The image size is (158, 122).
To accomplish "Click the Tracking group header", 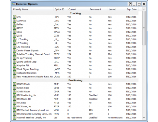I will tap(75, 13).
